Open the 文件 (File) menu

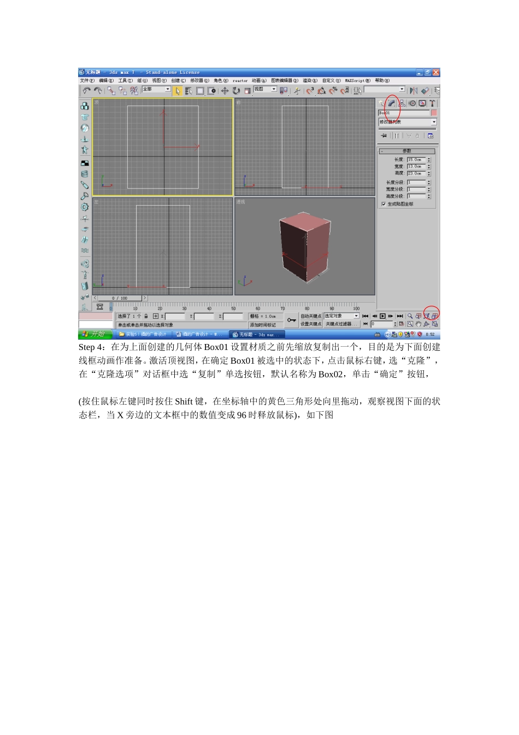87,80
